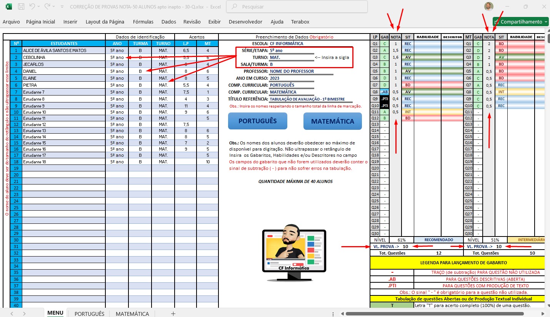The height and width of the screenshot is (317, 550).
Task: Click the LP Tot. Questões value 12
Action: tap(438, 253)
